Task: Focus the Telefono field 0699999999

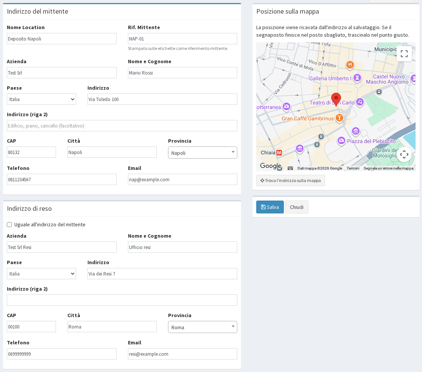Action: tap(62, 354)
